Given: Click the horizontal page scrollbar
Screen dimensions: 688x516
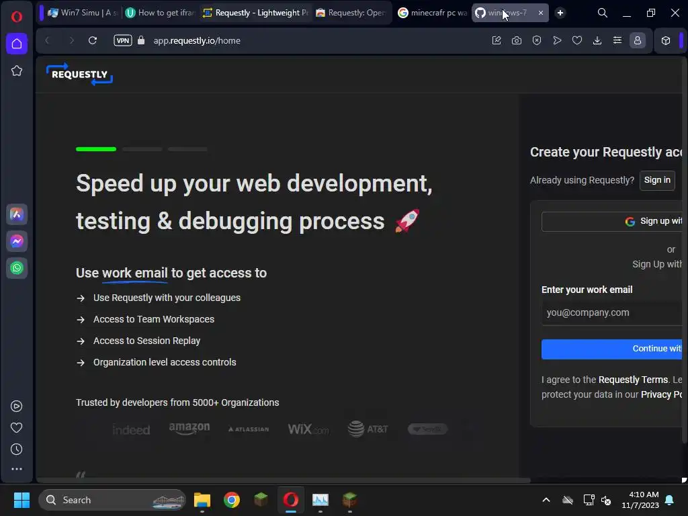Looking at the screenshot, I should tap(284, 480).
